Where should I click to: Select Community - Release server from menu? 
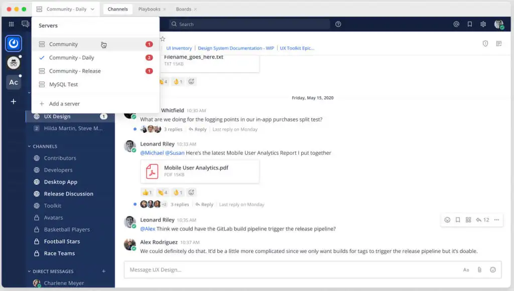pyautogui.click(x=75, y=71)
